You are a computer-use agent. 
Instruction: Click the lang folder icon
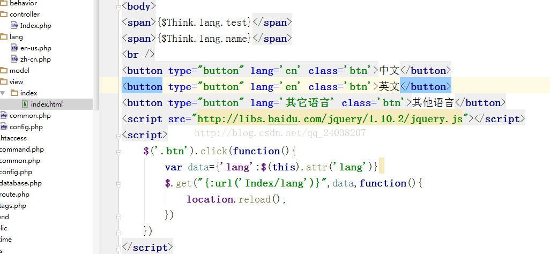(x=4, y=37)
